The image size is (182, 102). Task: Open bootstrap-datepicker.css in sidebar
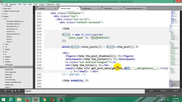coord(15,22)
